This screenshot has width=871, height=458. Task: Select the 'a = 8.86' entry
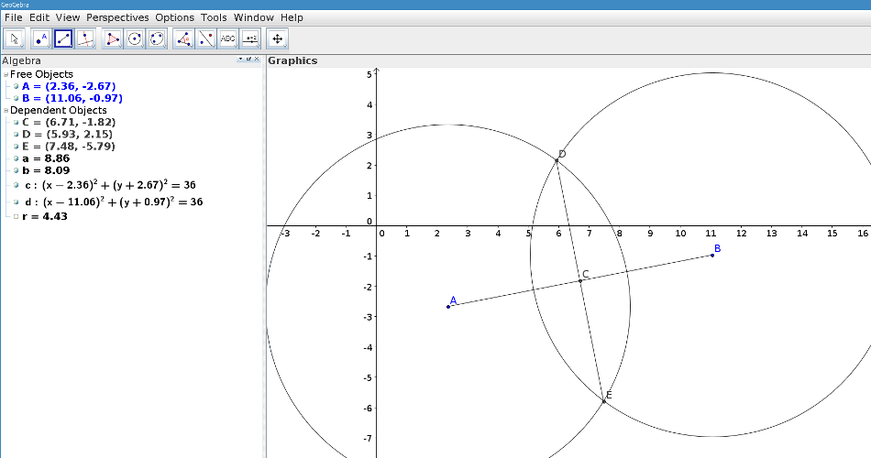pyautogui.click(x=46, y=158)
